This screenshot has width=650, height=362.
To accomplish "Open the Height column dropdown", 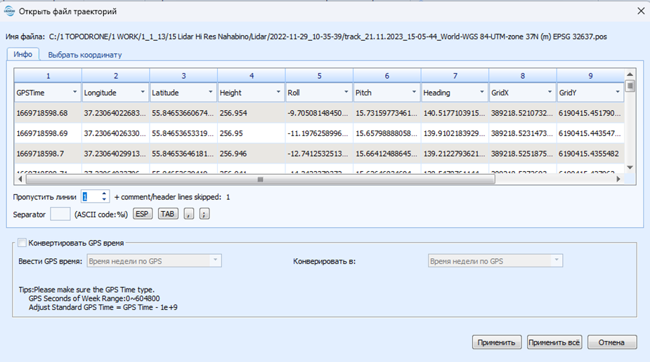I will pyautogui.click(x=278, y=92).
